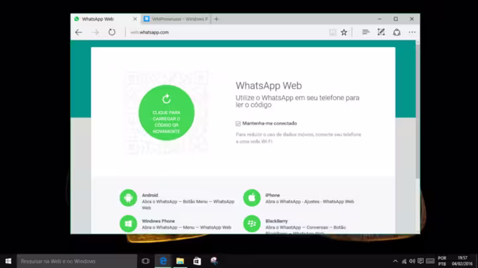Click the BlackBerry logo icon

[252, 224]
